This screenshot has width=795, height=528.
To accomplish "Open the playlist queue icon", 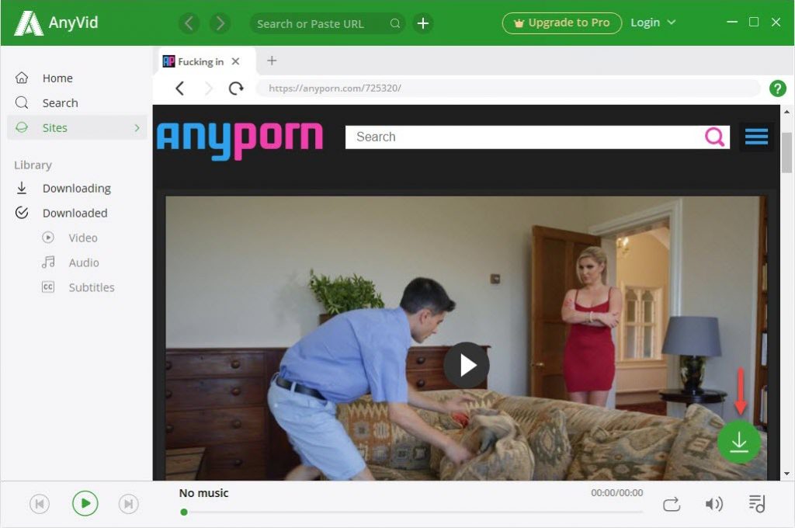I will pyautogui.click(x=757, y=503).
